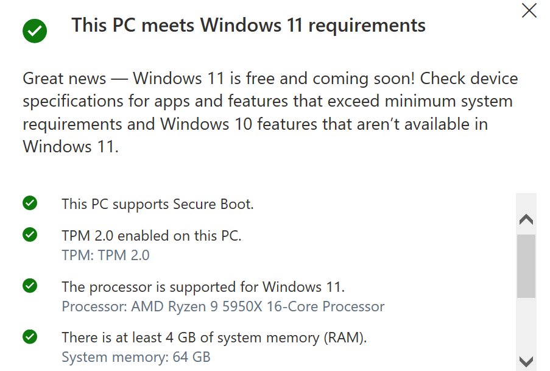Click the green check for processor supported
Image resolution: width=550 pixels, height=371 pixels.
pyautogui.click(x=29, y=285)
